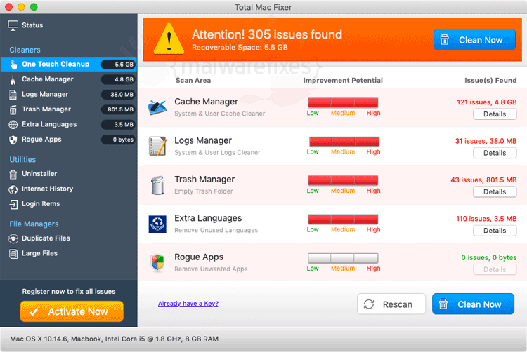Open Large Files manager

click(69, 253)
